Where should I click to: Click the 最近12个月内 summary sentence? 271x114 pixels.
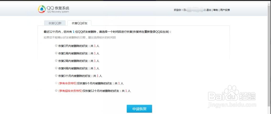(x=108, y=32)
